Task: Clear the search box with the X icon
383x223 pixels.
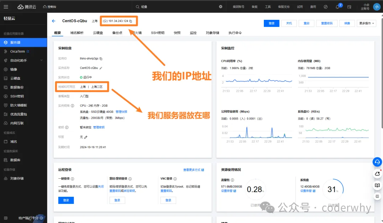Action: point(221,7)
